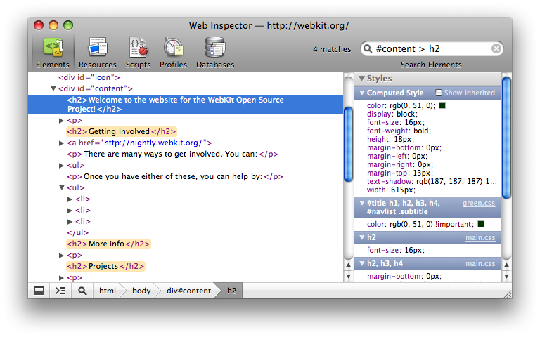The image size is (540, 337).
Task: Enable the Show inherited checkbox
Action: (439, 93)
